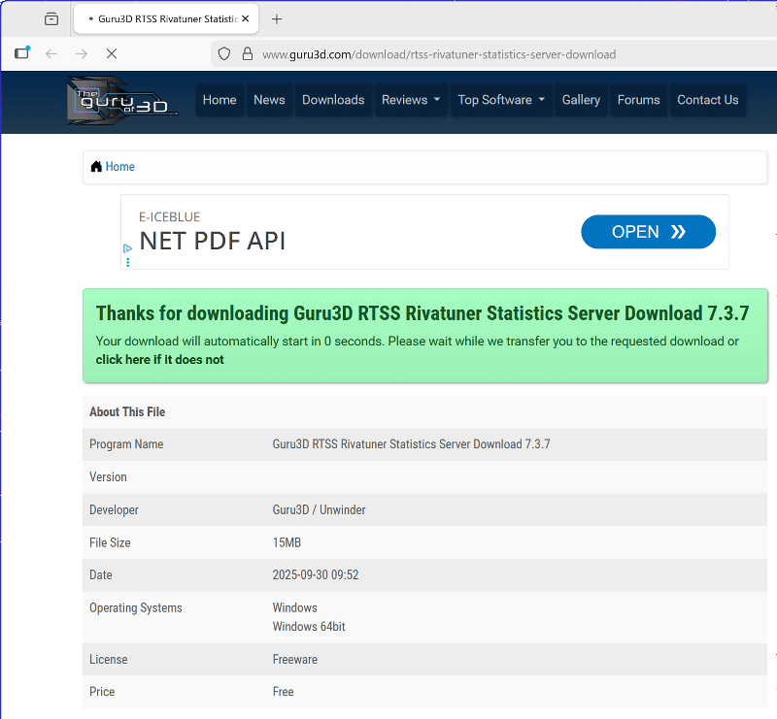This screenshot has width=777, height=719.
Task: Click the Home breadcrumb link
Action: point(119,167)
